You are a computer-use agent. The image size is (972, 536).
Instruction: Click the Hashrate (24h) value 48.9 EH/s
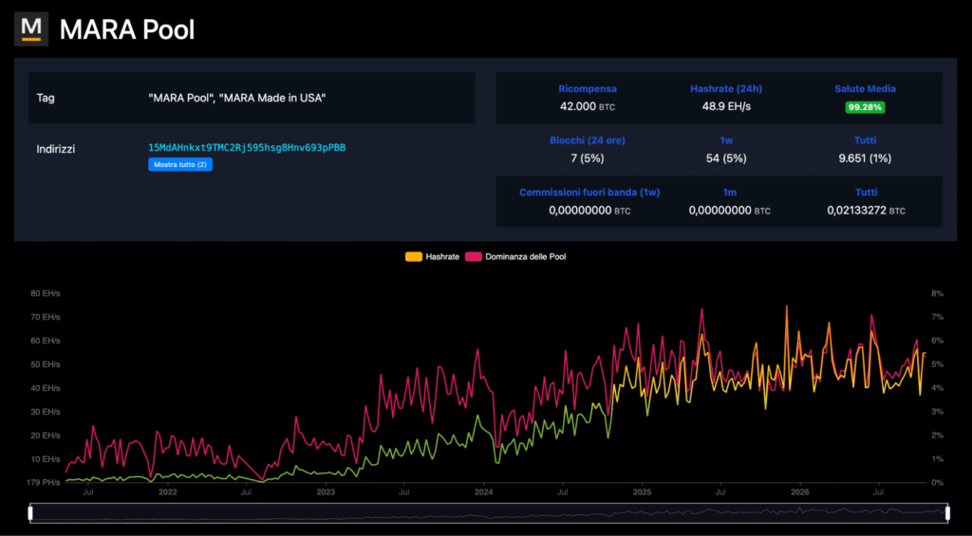click(x=726, y=106)
